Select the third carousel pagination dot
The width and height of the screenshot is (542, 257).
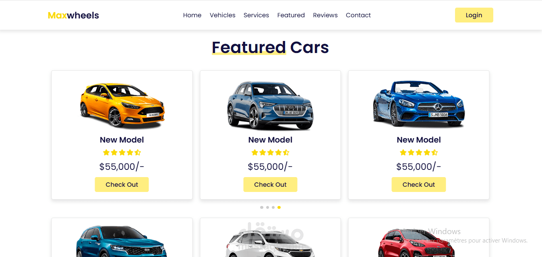coord(273,208)
